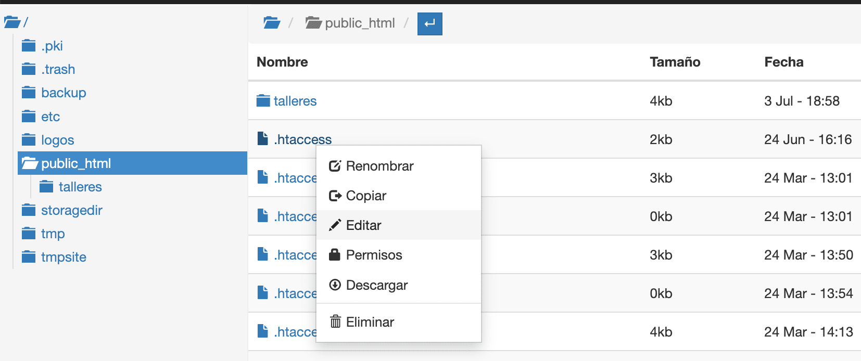
Task: Select Renombrar from the context menu
Action: (x=379, y=166)
